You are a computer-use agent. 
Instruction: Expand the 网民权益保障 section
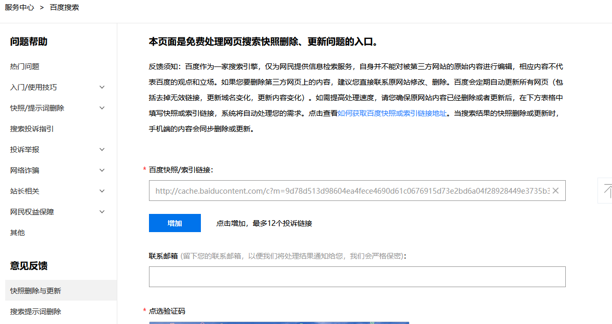click(102, 212)
